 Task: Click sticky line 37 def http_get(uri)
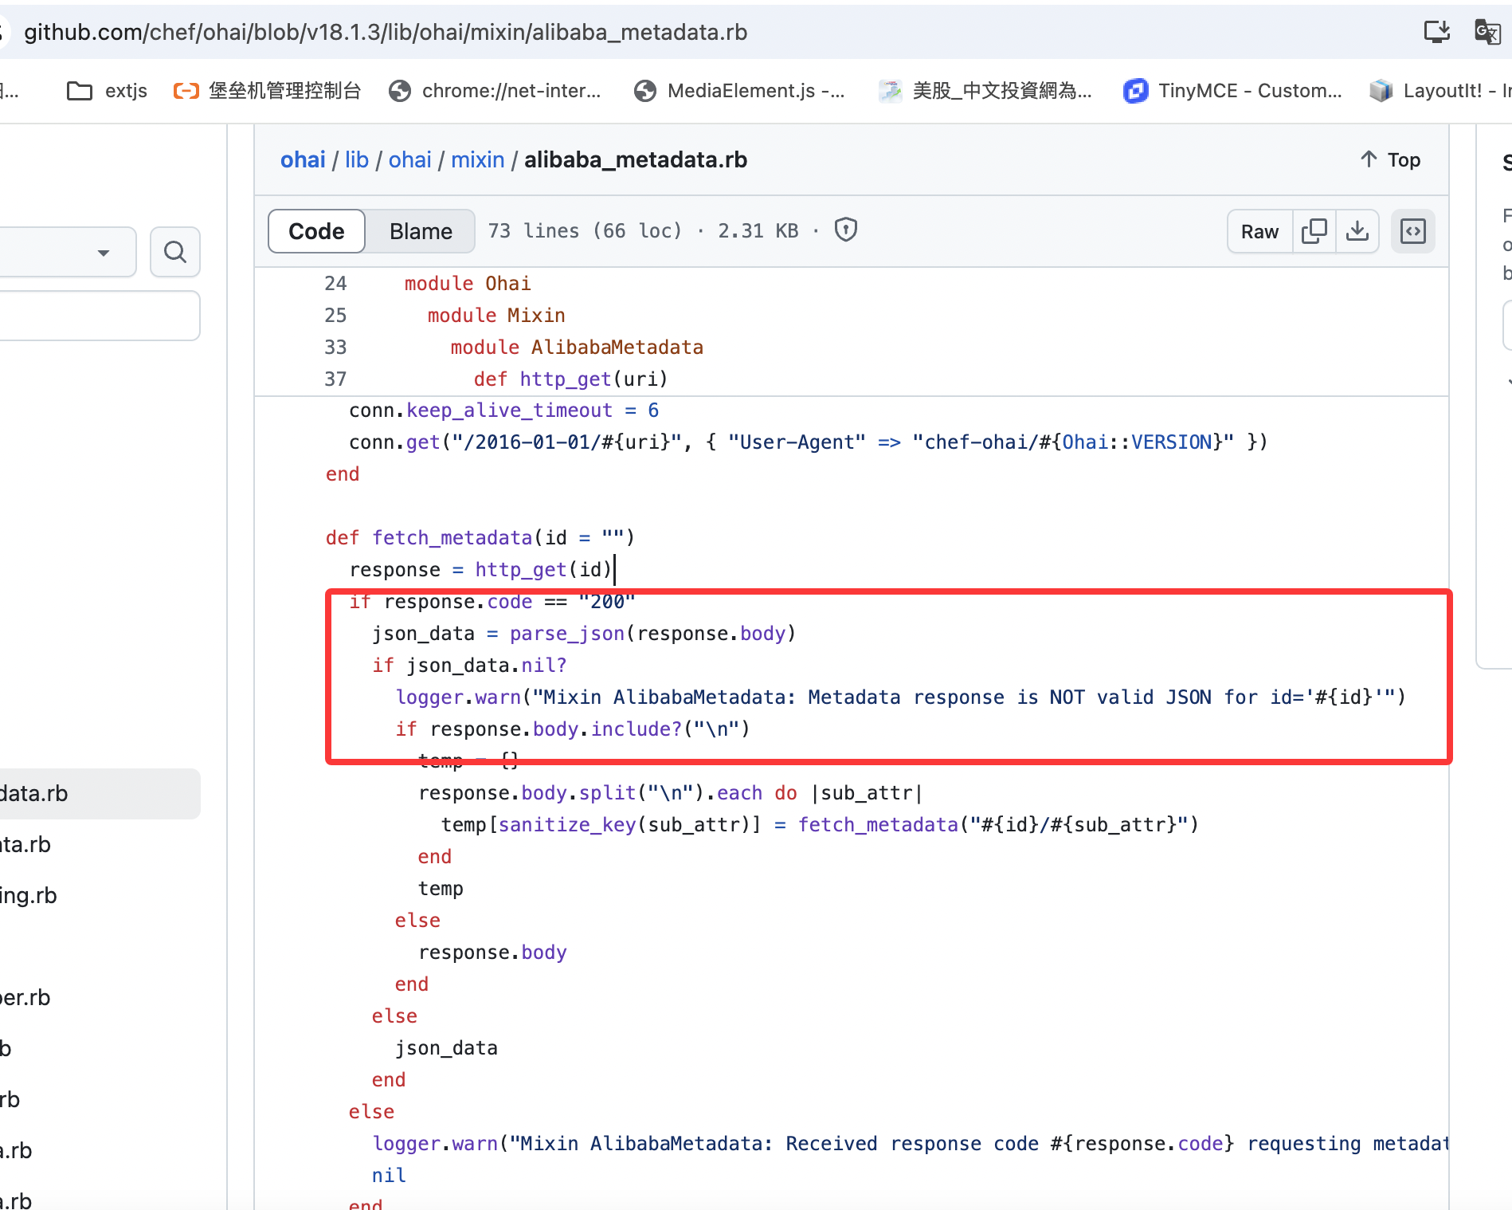pos(570,379)
